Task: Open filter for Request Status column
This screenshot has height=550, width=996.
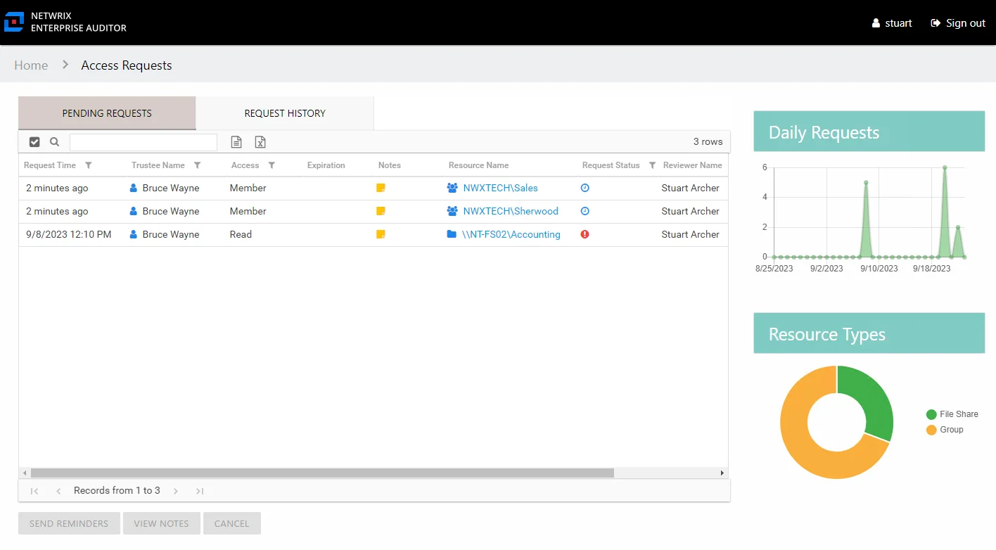Action: 652,165
